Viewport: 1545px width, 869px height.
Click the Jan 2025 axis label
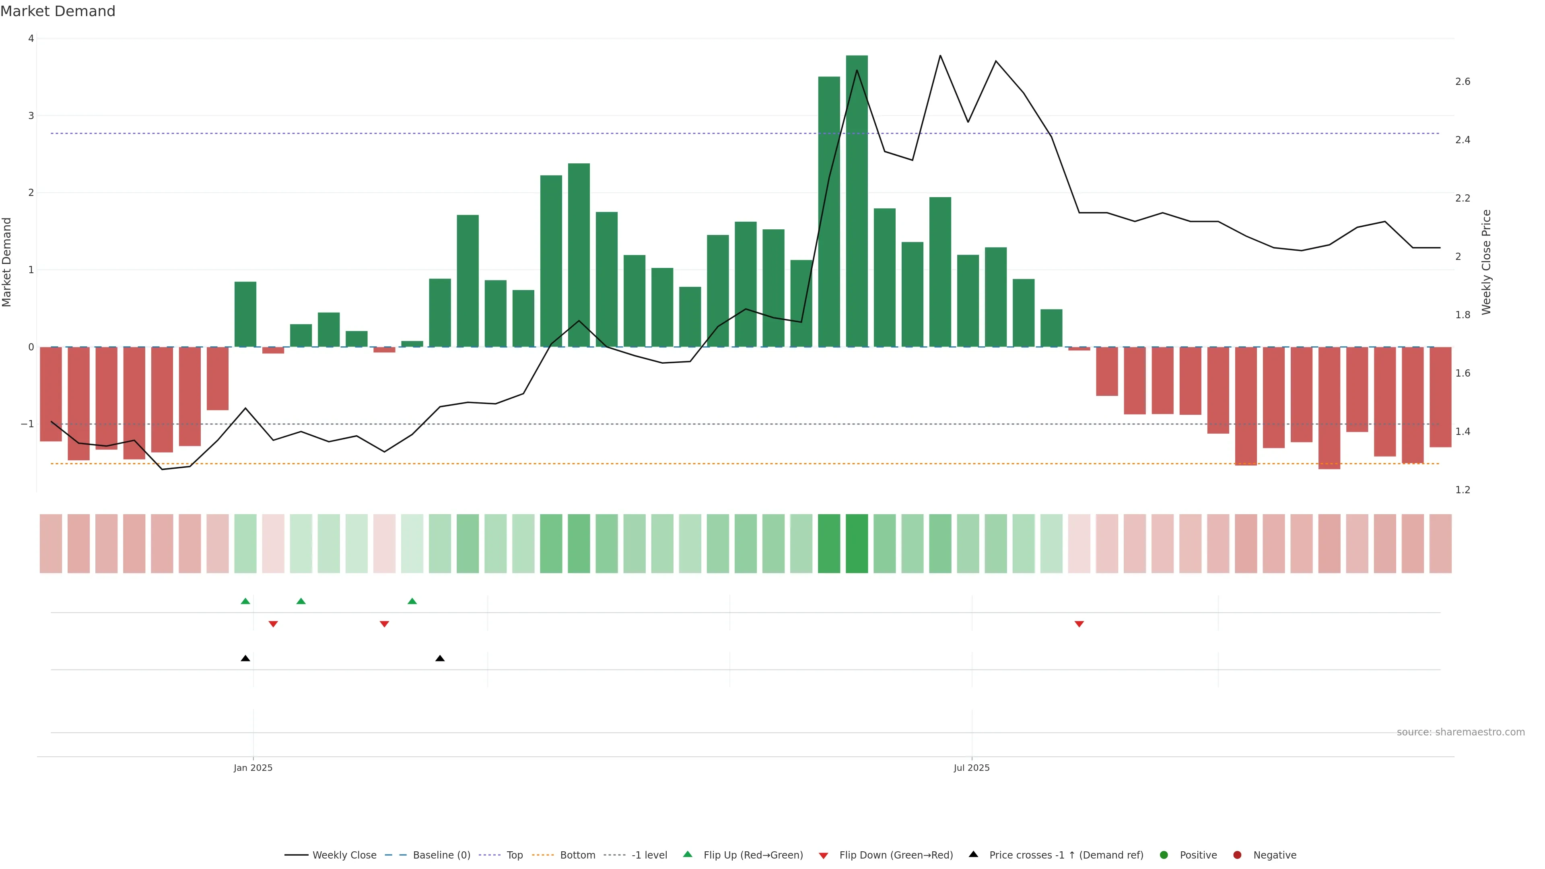[x=253, y=768]
